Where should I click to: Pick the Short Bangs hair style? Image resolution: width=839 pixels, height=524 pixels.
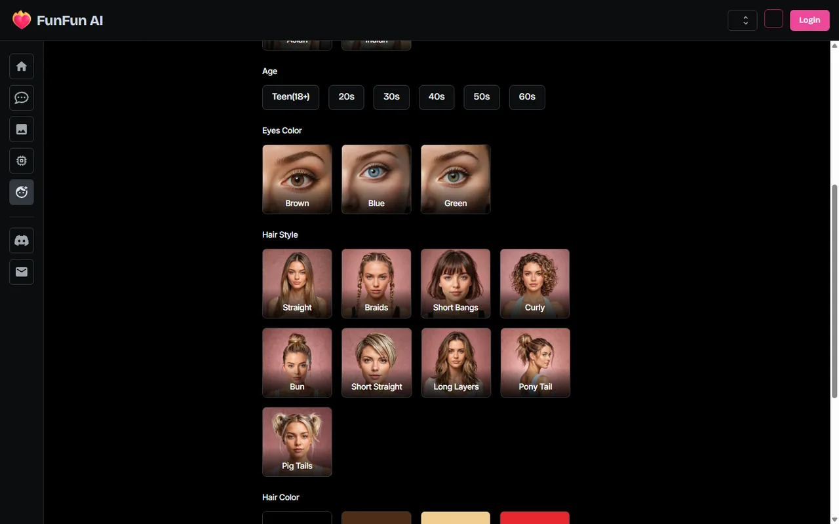456,284
